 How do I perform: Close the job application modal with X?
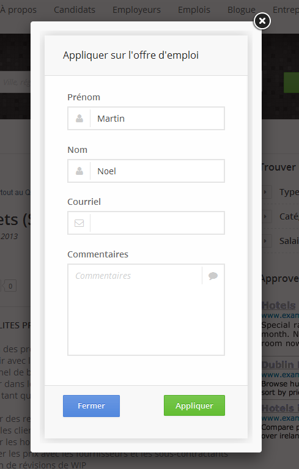coord(262,21)
